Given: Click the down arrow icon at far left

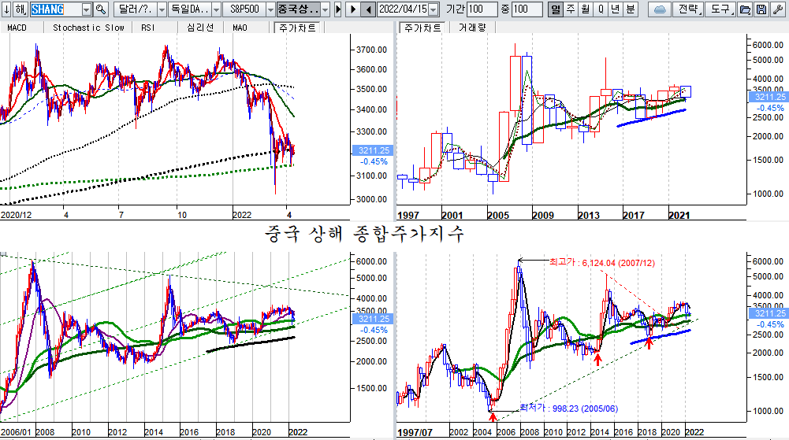Looking at the screenshot, I should coord(6,9).
